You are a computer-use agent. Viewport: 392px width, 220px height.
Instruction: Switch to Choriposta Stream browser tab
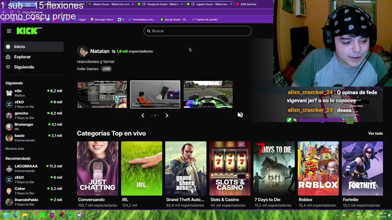click(x=161, y=4)
